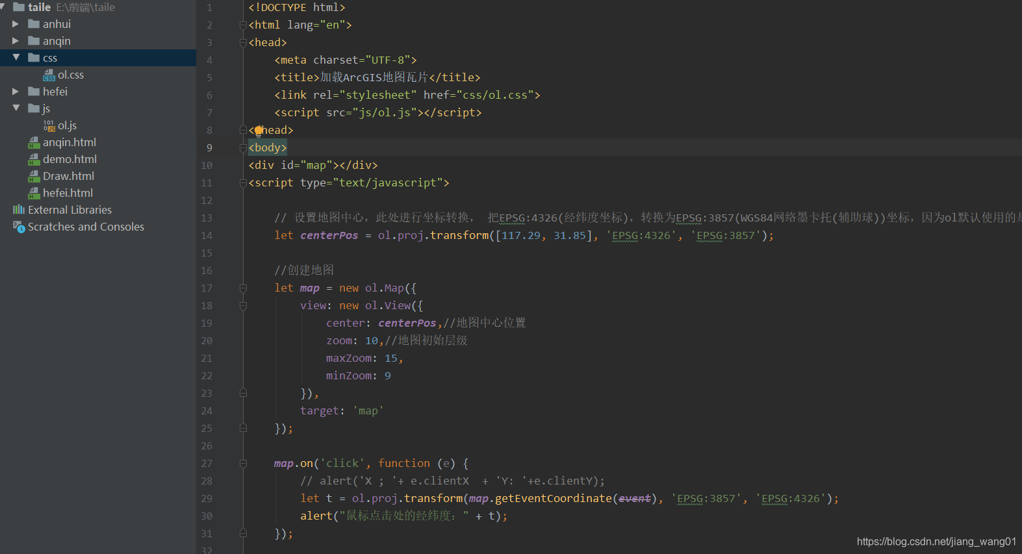Expand the anqin folder arrow
Screen dimensions: 1022x554
point(16,41)
